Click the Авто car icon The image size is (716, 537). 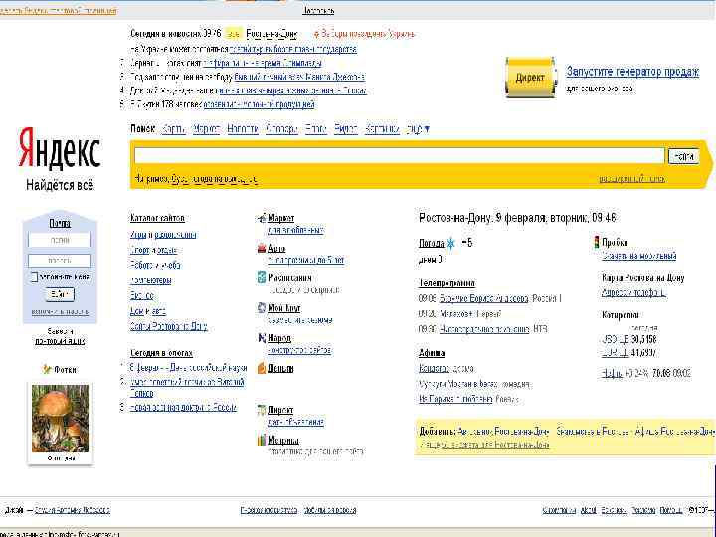262,248
